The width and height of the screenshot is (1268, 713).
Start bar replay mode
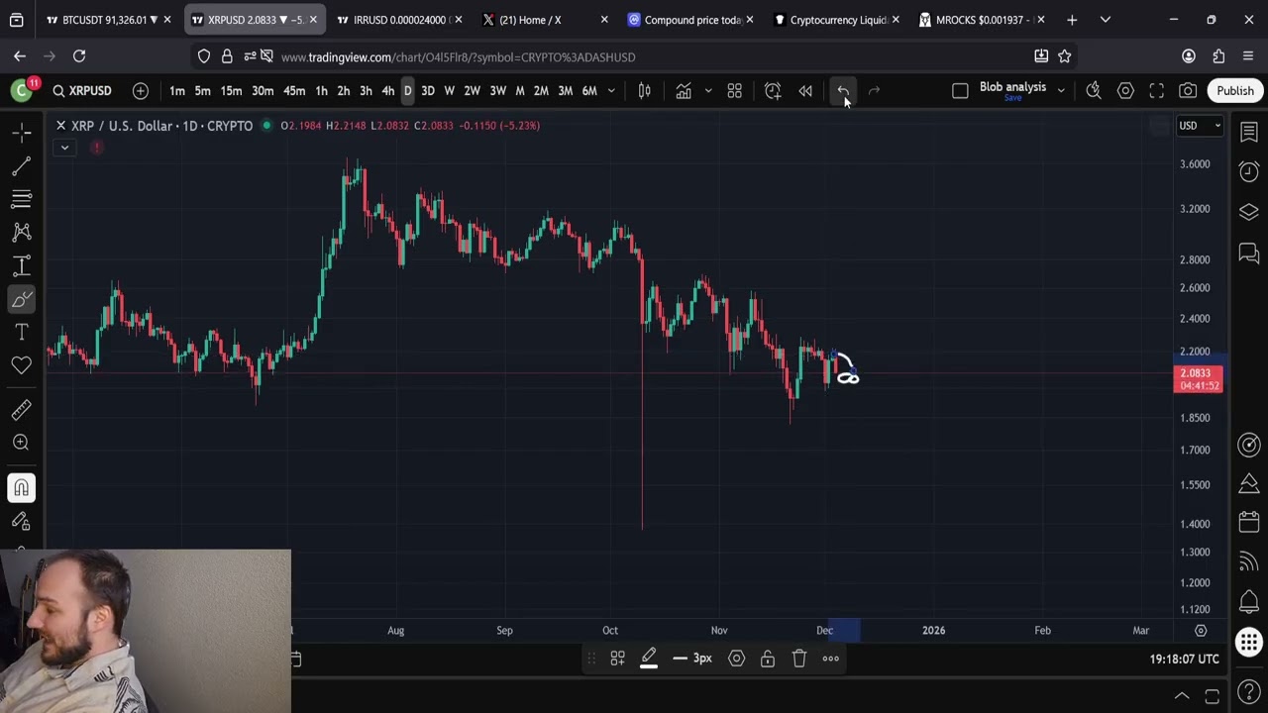pos(805,91)
